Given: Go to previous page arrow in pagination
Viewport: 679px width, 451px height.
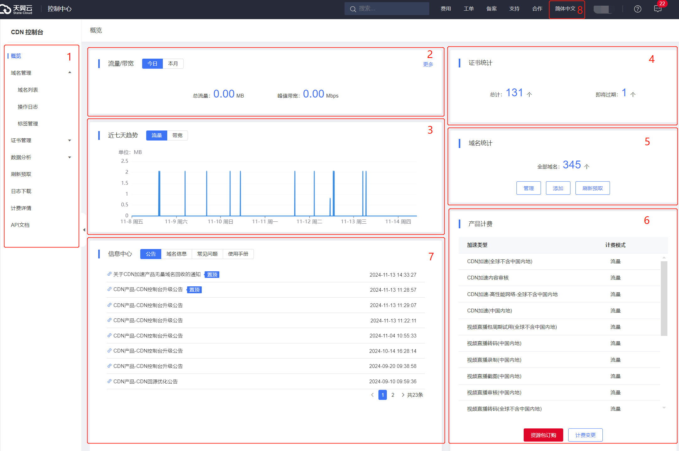Looking at the screenshot, I should pyautogui.click(x=372, y=395).
